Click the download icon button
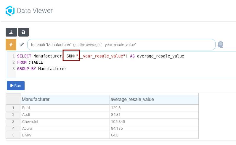Viewport: 236px width, 145px height. point(11,32)
